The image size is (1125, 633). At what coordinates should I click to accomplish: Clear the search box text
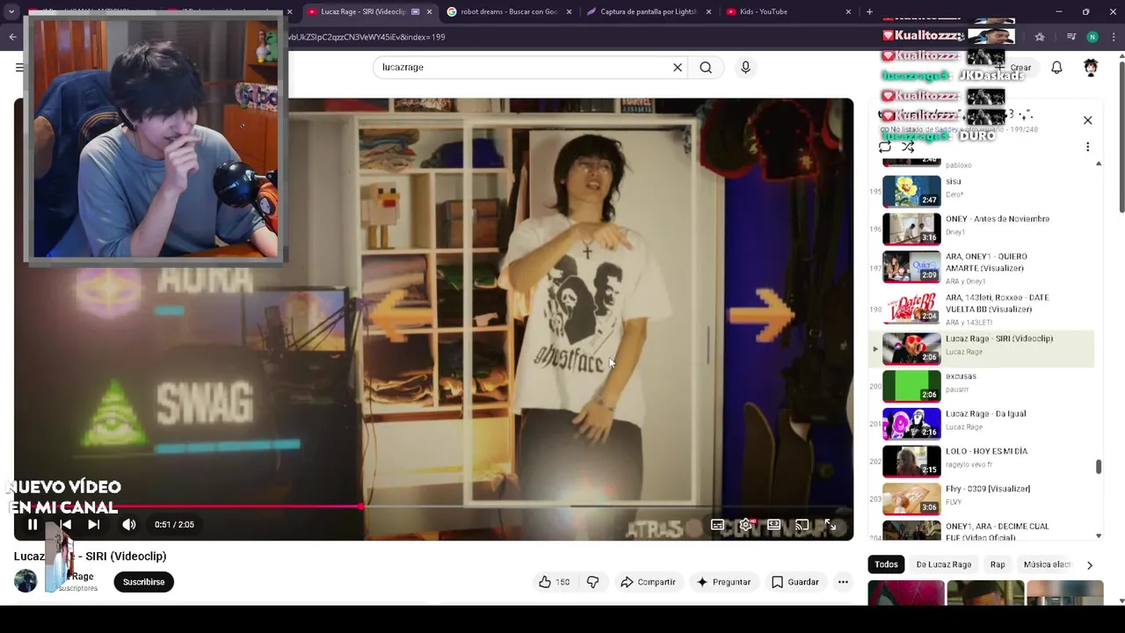pyautogui.click(x=678, y=68)
